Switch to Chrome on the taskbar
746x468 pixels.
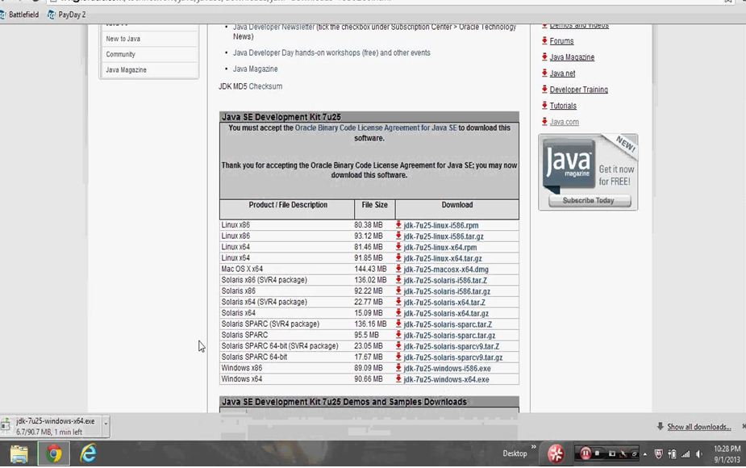tap(54, 453)
